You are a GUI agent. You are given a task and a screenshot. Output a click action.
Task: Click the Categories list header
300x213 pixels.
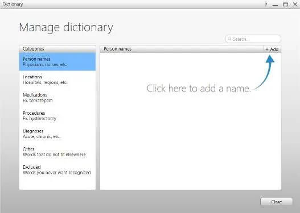coord(57,49)
